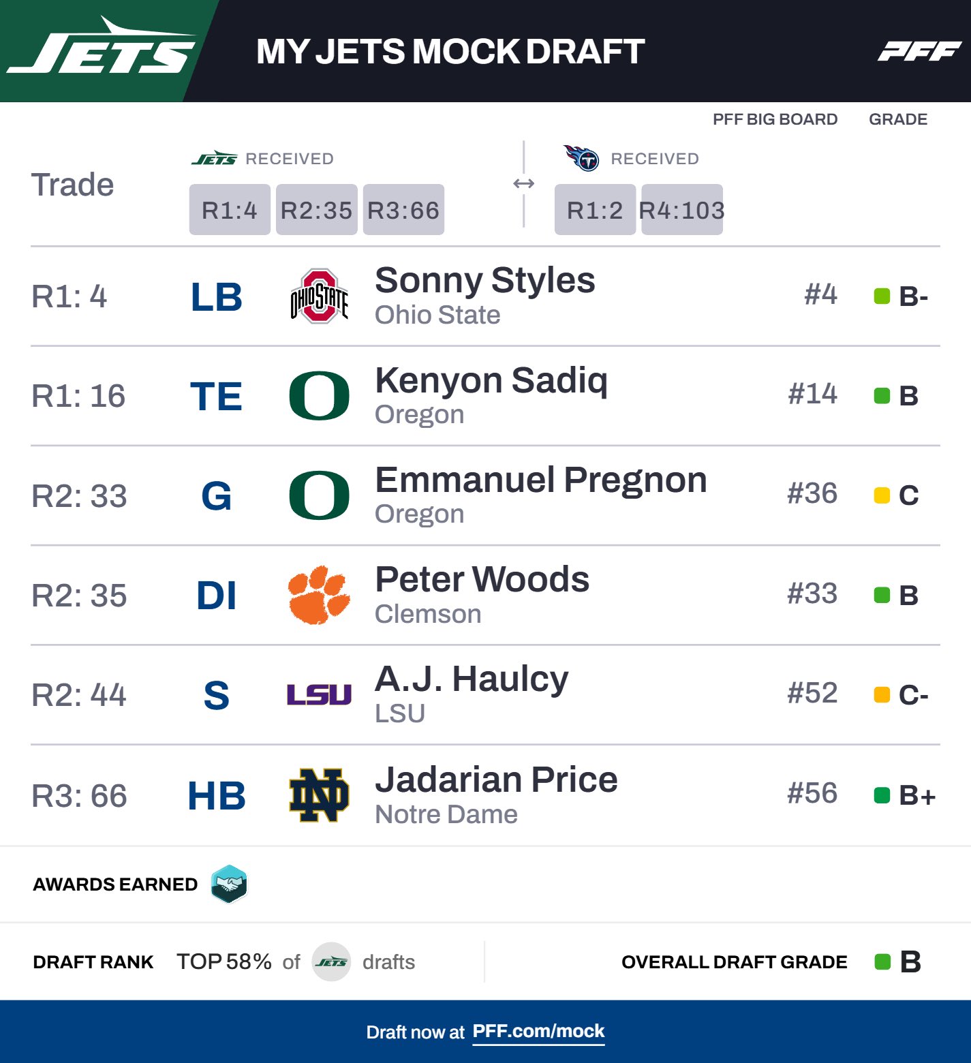Image resolution: width=971 pixels, height=1063 pixels.
Task: Click the PFF logo top right
Action: pyautogui.click(x=919, y=51)
